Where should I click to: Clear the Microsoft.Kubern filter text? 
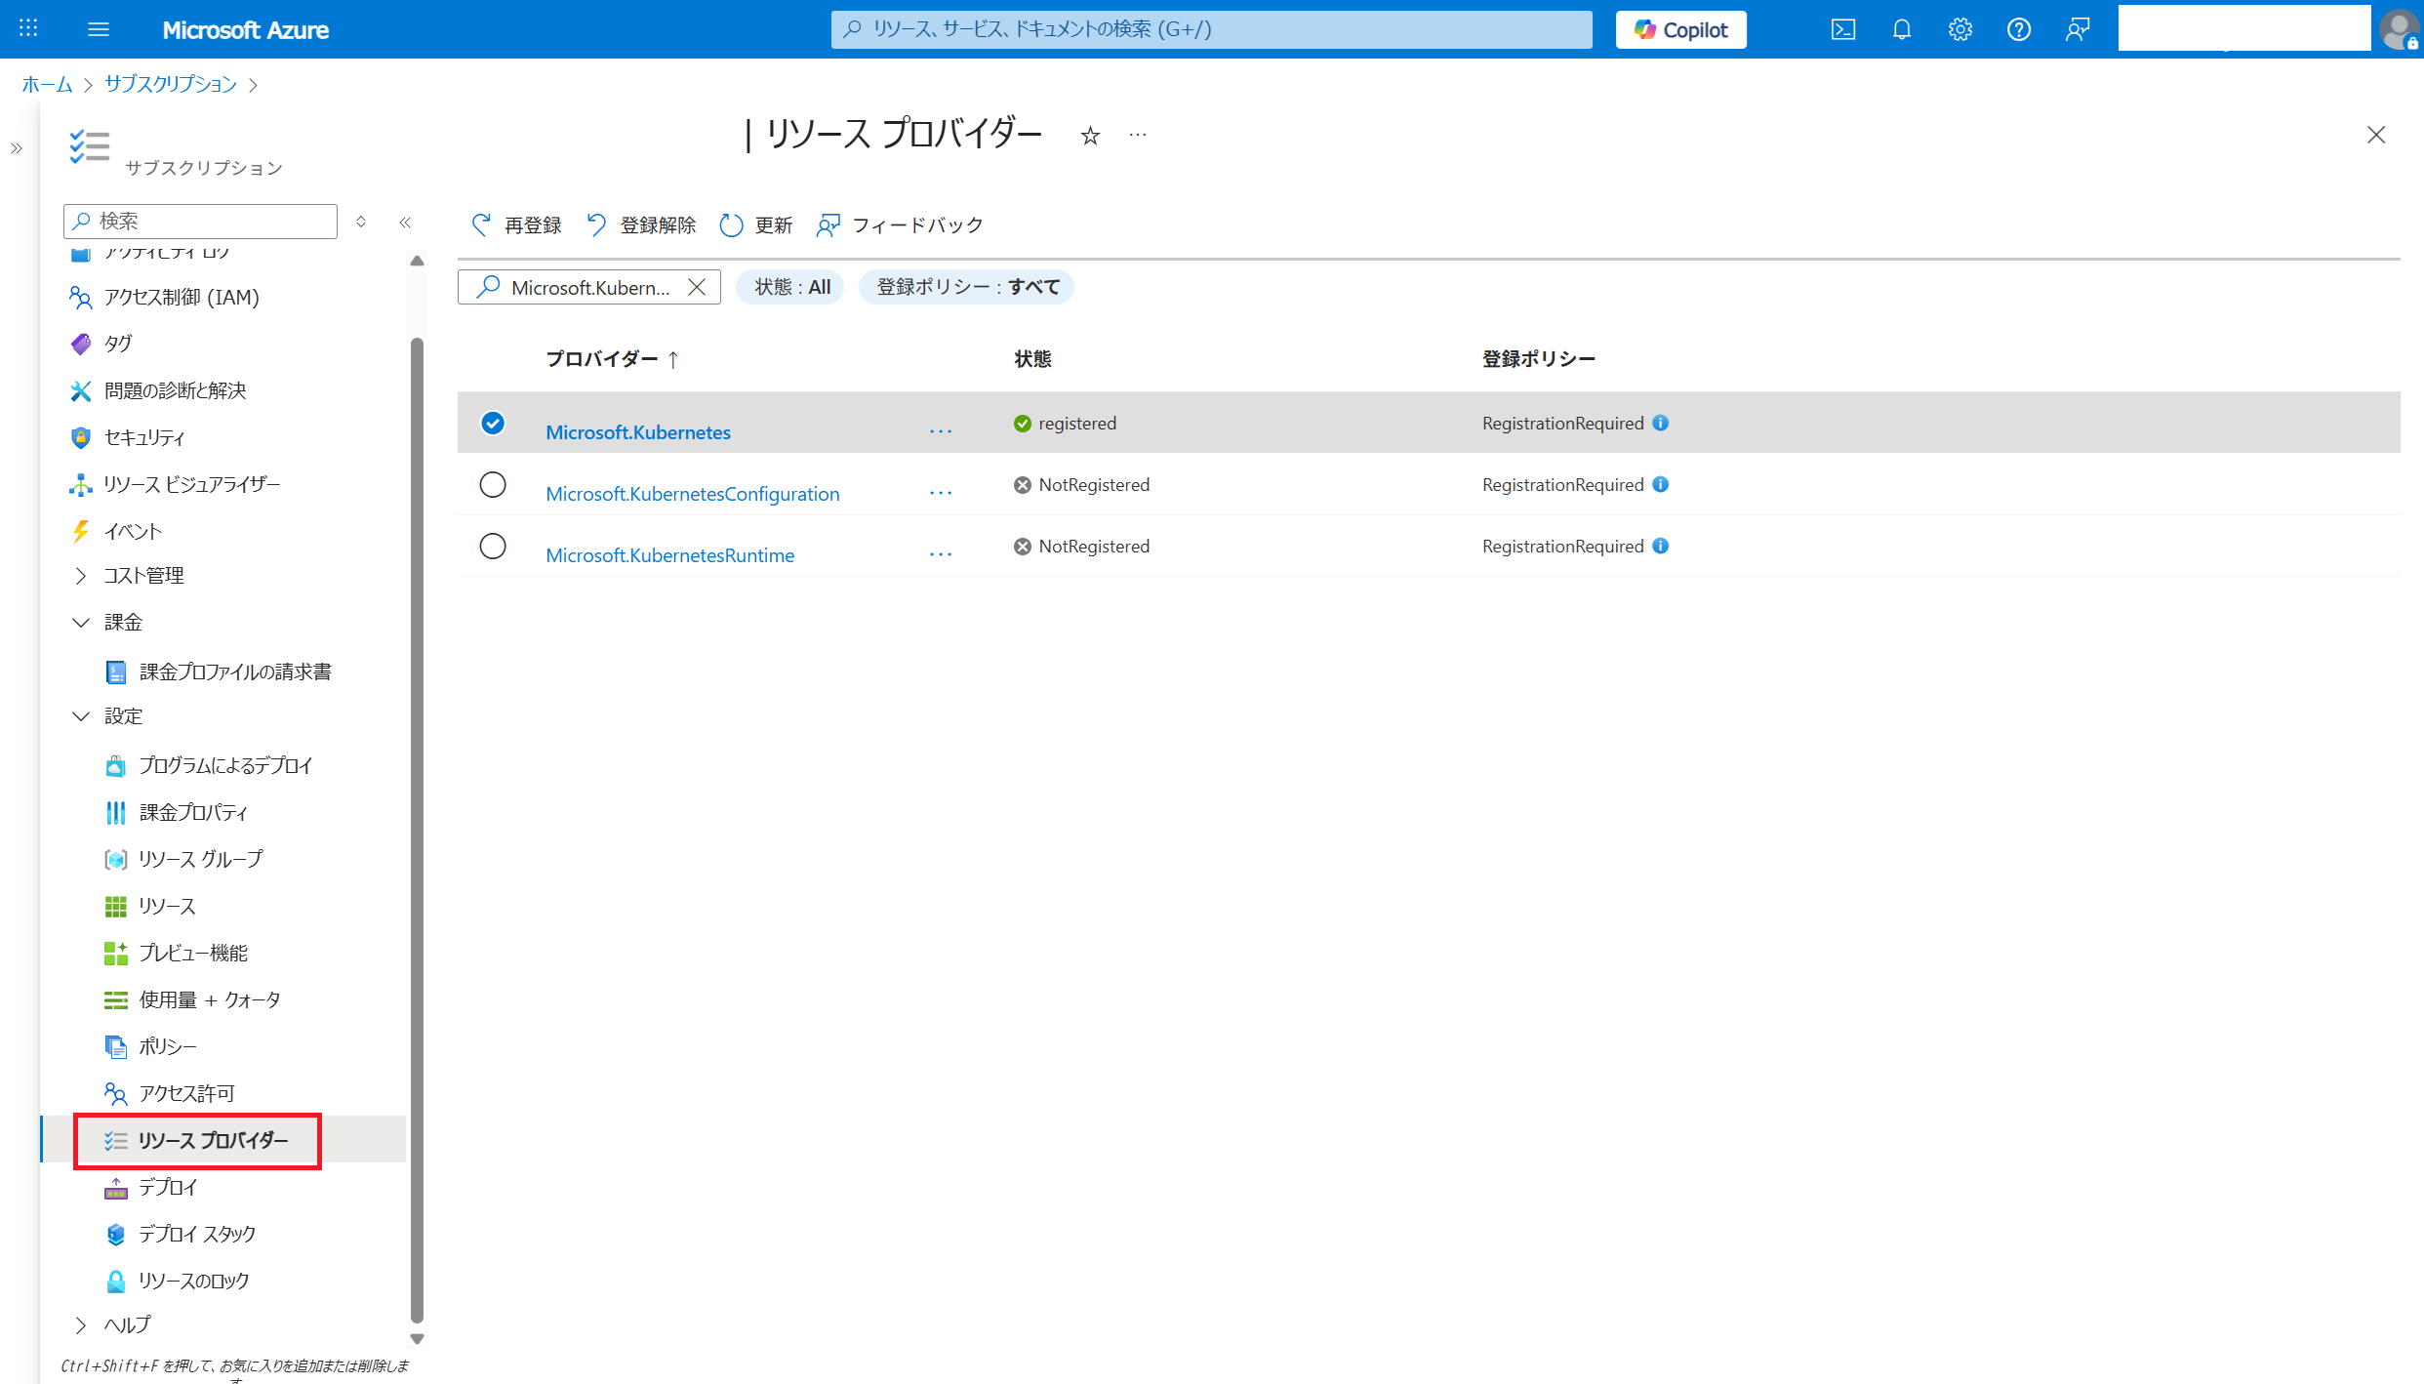tap(697, 287)
